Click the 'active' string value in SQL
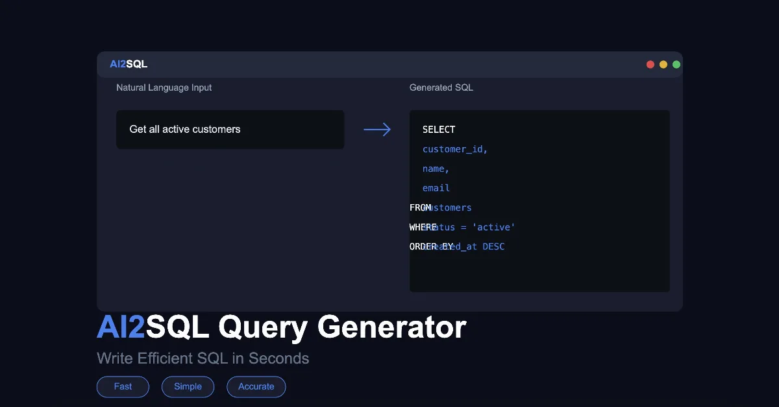Viewport: 779px width, 407px height. tap(494, 227)
